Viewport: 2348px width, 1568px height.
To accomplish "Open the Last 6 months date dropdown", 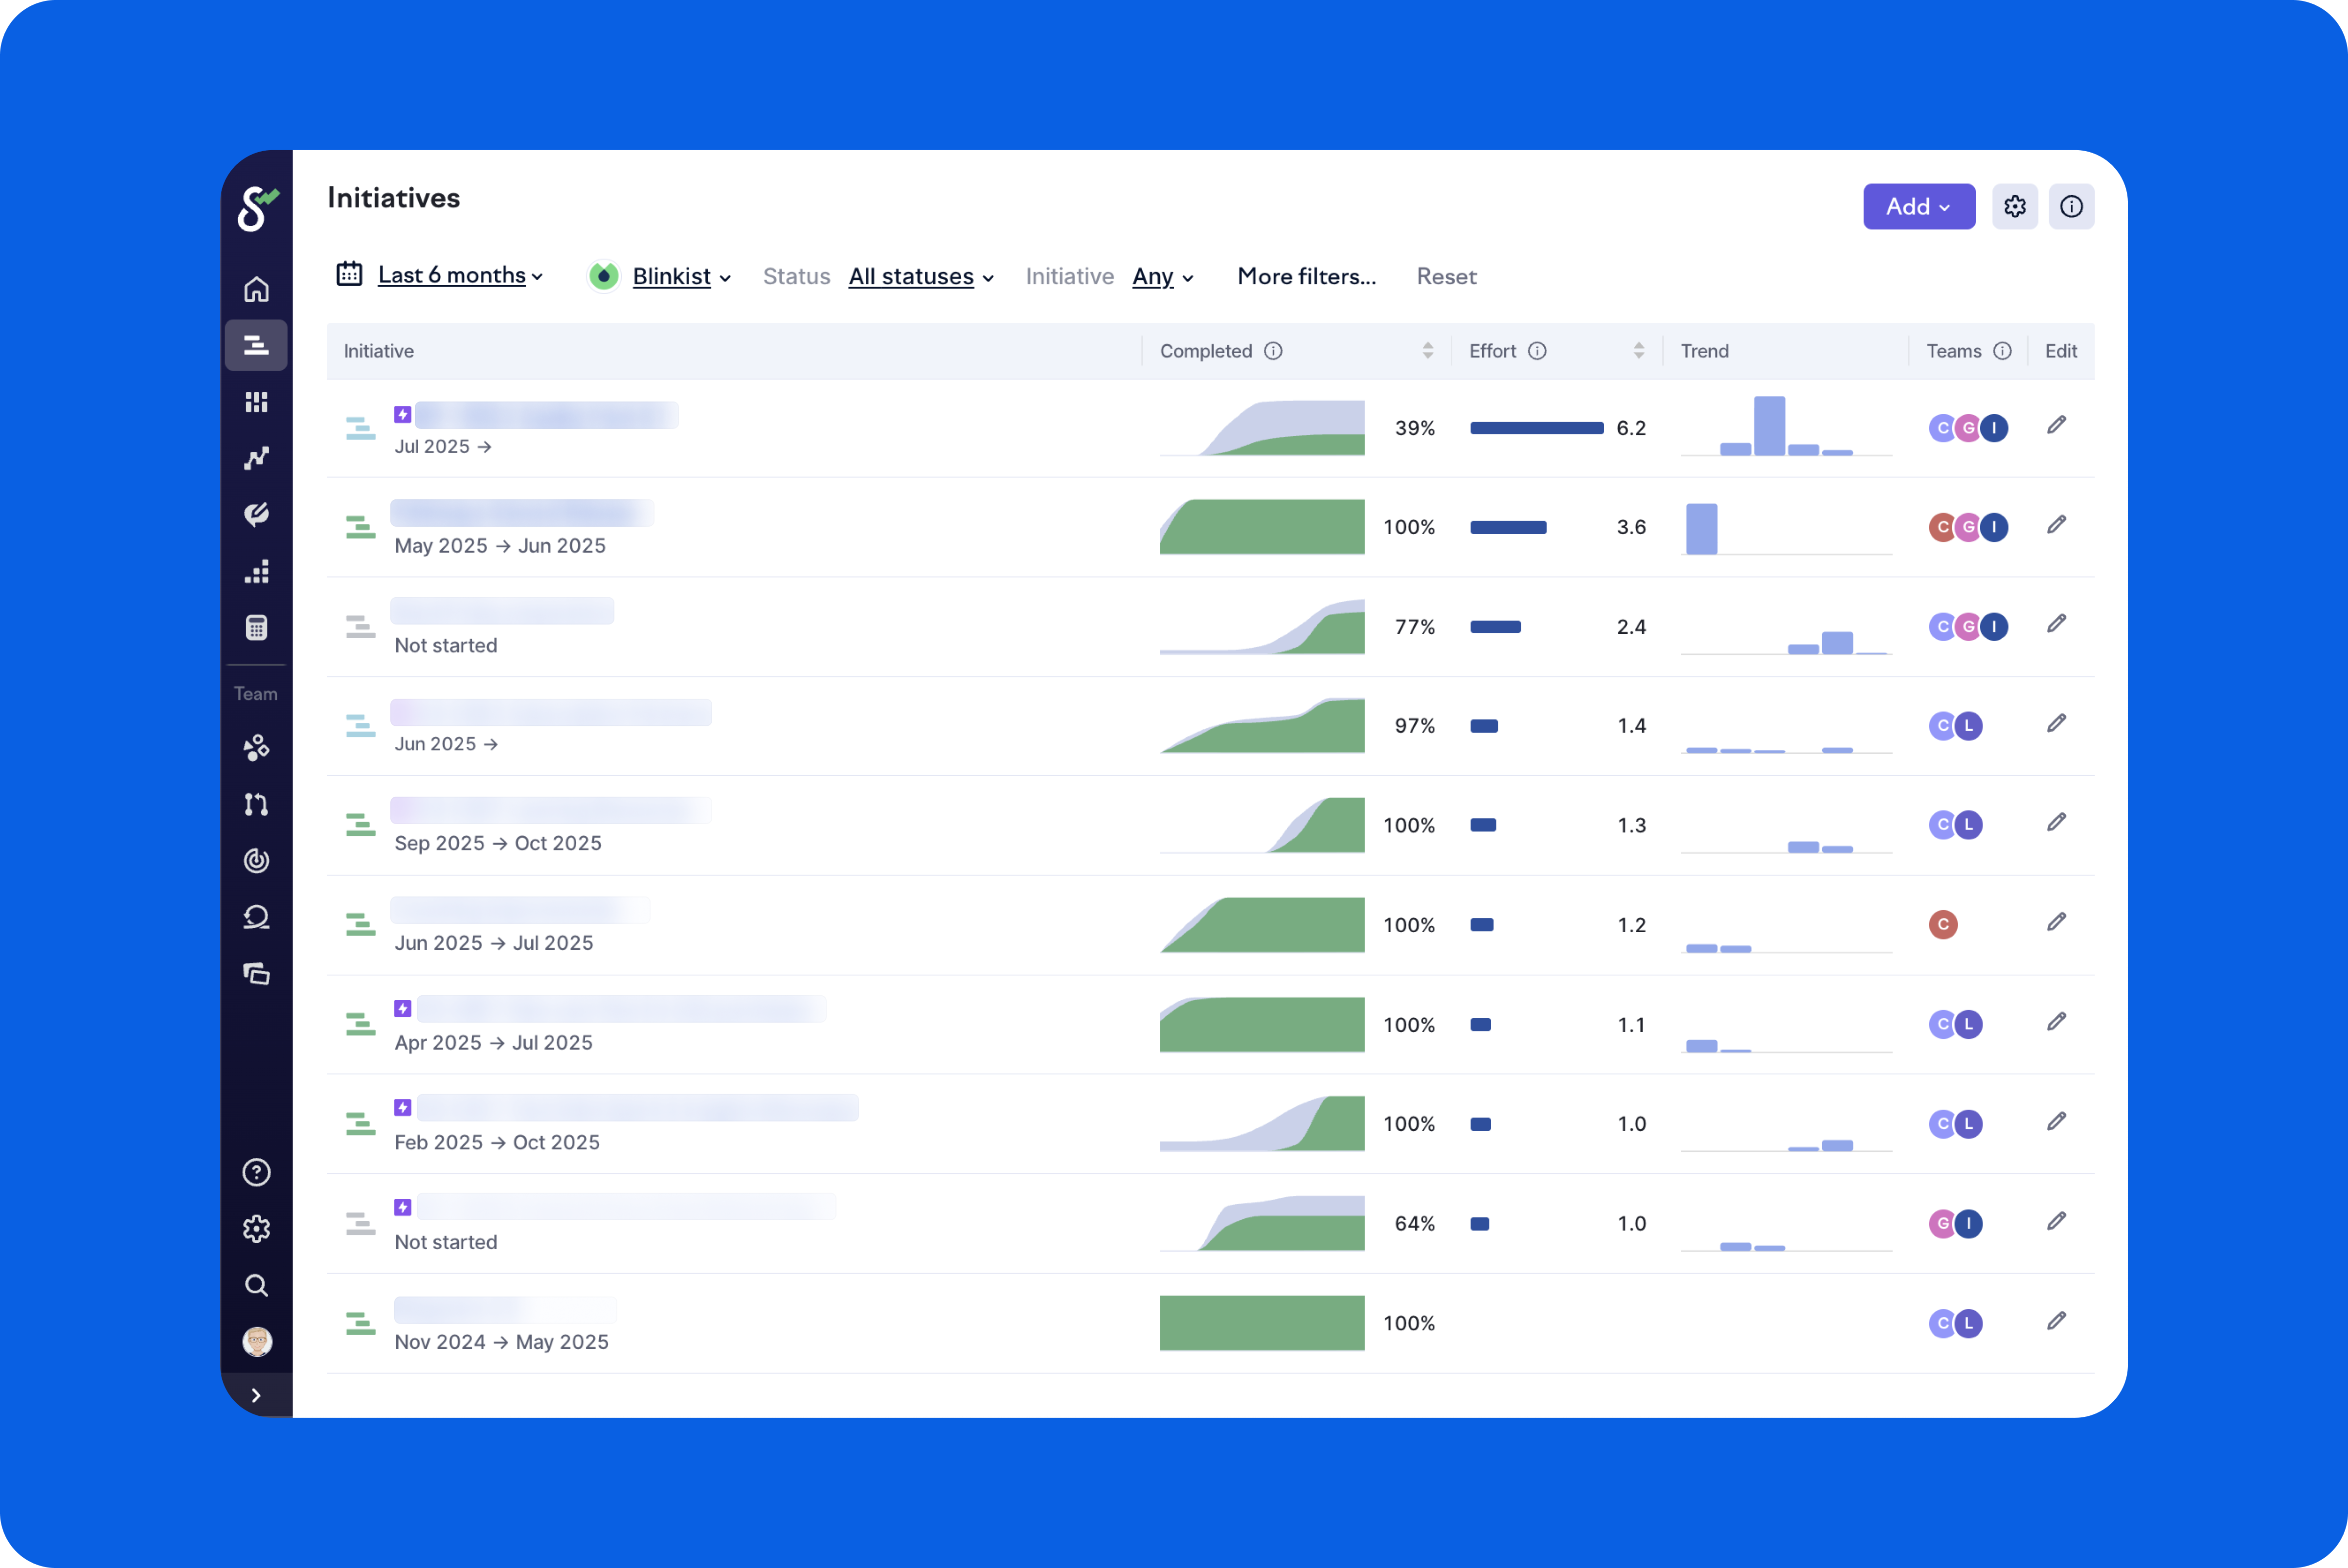I will (451, 276).
